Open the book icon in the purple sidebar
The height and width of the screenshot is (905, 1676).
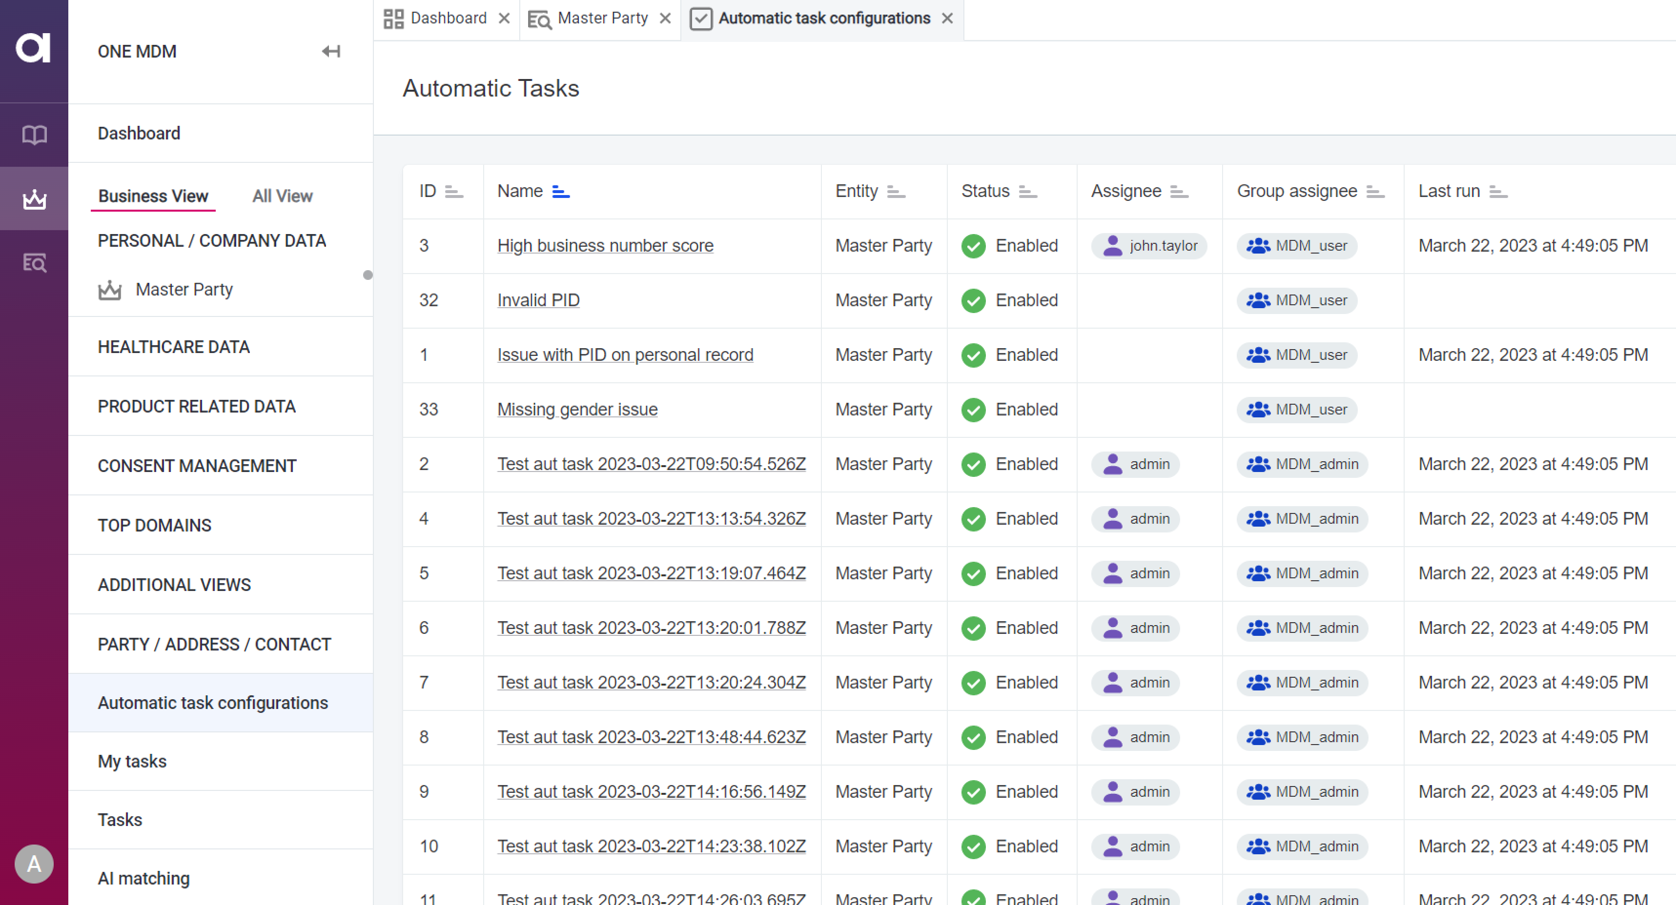(34, 134)
